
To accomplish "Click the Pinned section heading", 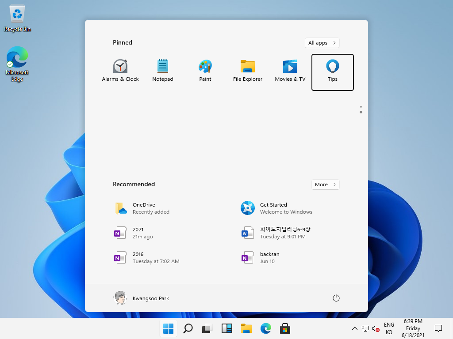I will 123,42.
